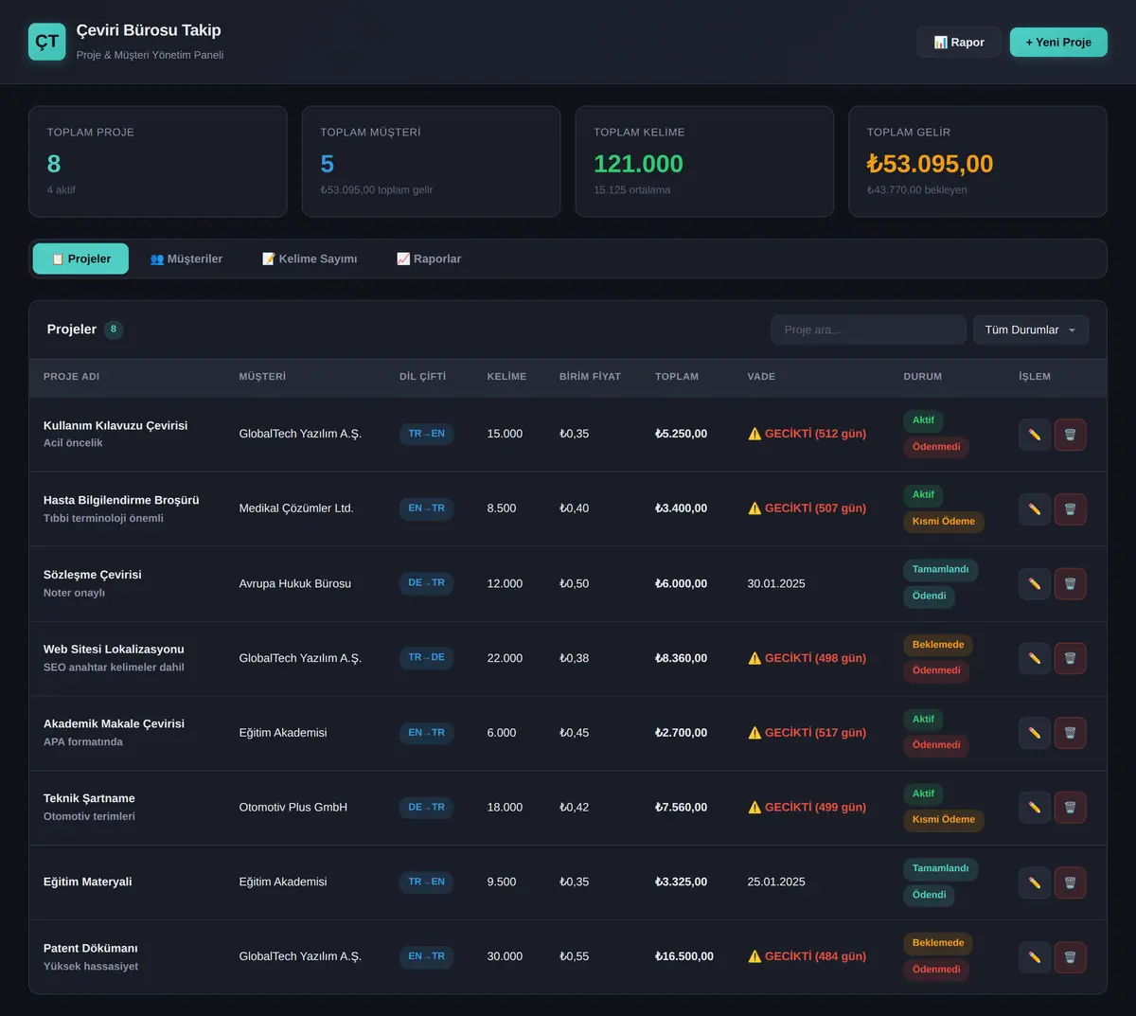The image size is (1136, 1016).
Task: Open the Tüm Durumlar status filter
Action: coord(1031,330)
